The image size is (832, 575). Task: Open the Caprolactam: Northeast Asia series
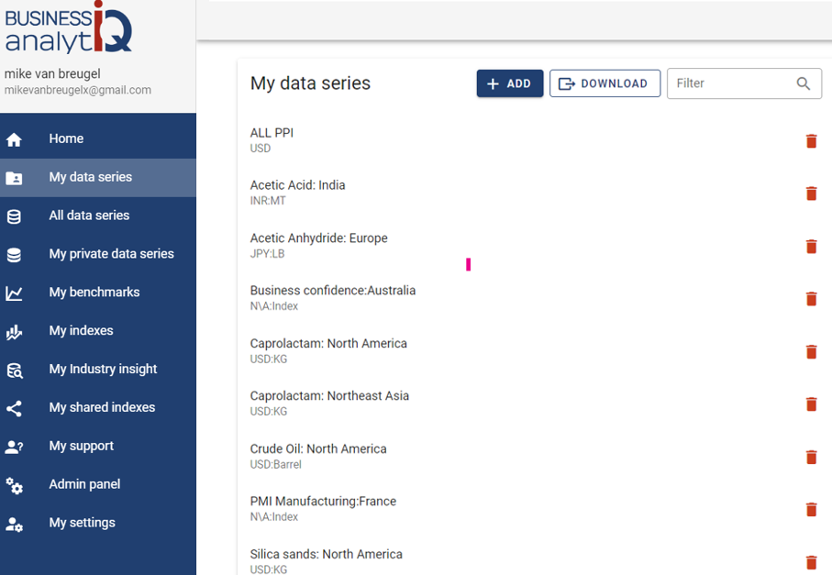click(329, 396)
